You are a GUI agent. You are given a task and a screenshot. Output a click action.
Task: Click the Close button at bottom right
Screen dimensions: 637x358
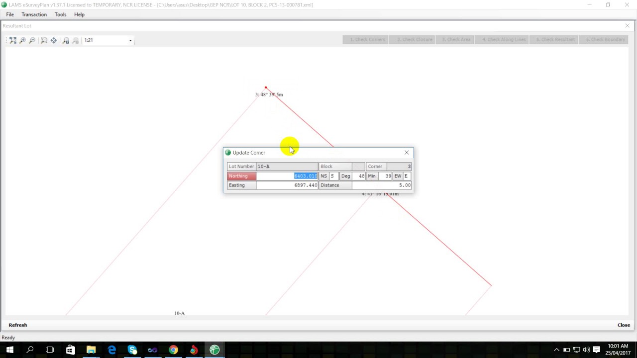coord(624,325)
